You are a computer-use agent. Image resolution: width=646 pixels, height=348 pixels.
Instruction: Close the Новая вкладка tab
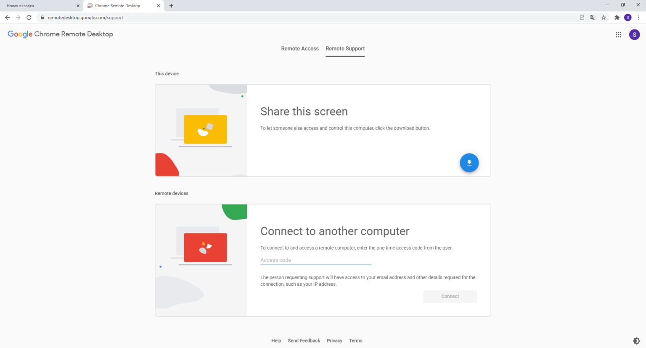[78, 6]
